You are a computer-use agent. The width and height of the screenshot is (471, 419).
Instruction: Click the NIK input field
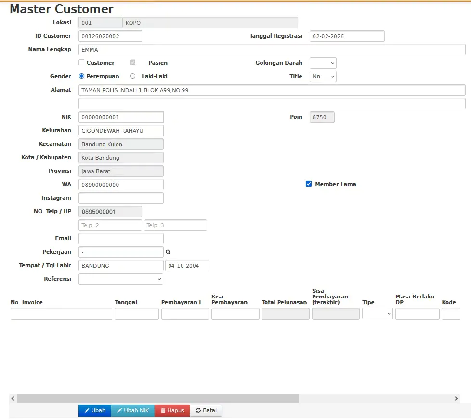tap(121, 117)
